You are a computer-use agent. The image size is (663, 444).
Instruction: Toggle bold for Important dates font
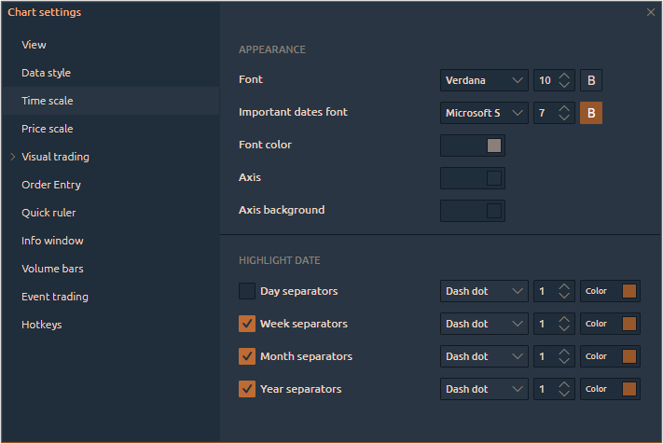coord(591,113)
